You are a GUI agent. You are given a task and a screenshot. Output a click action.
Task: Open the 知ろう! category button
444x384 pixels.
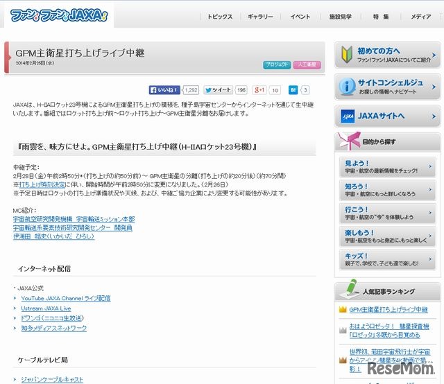click(387, 190)
